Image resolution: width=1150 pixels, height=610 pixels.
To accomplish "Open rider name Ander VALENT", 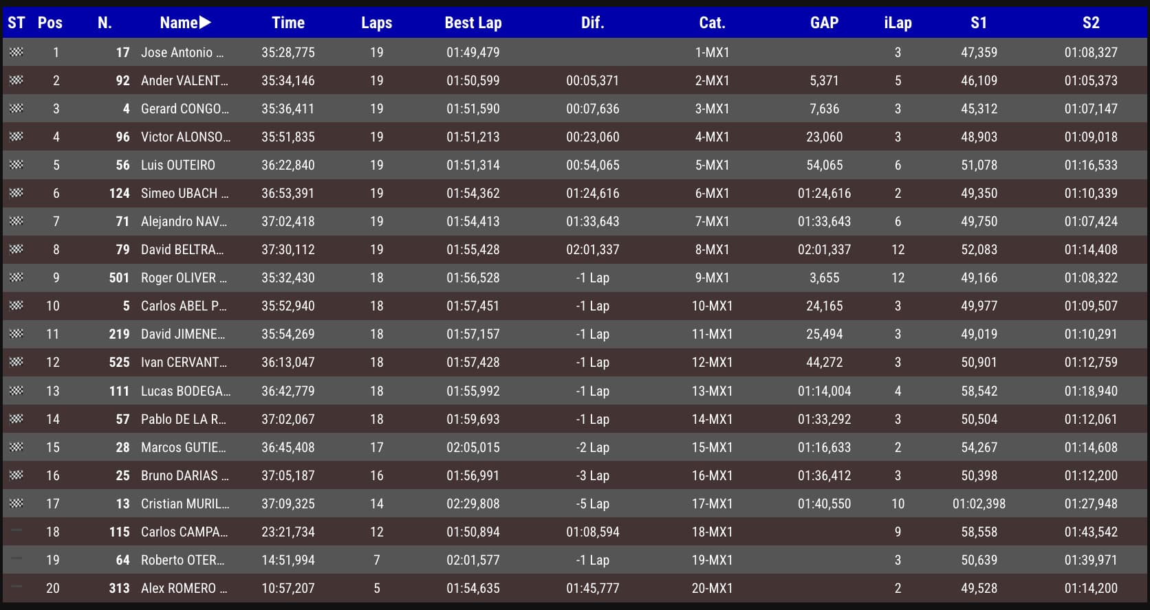I will [184, 80].
